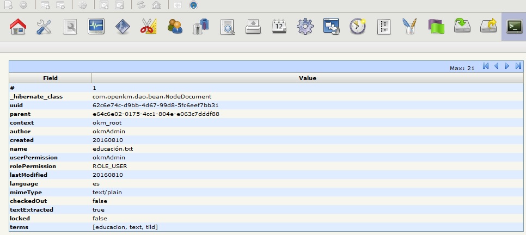Image resolution: width=526 pixels, height=235 pixels.
Task: Advance to the next record
Action: click(x=507, y=66)
